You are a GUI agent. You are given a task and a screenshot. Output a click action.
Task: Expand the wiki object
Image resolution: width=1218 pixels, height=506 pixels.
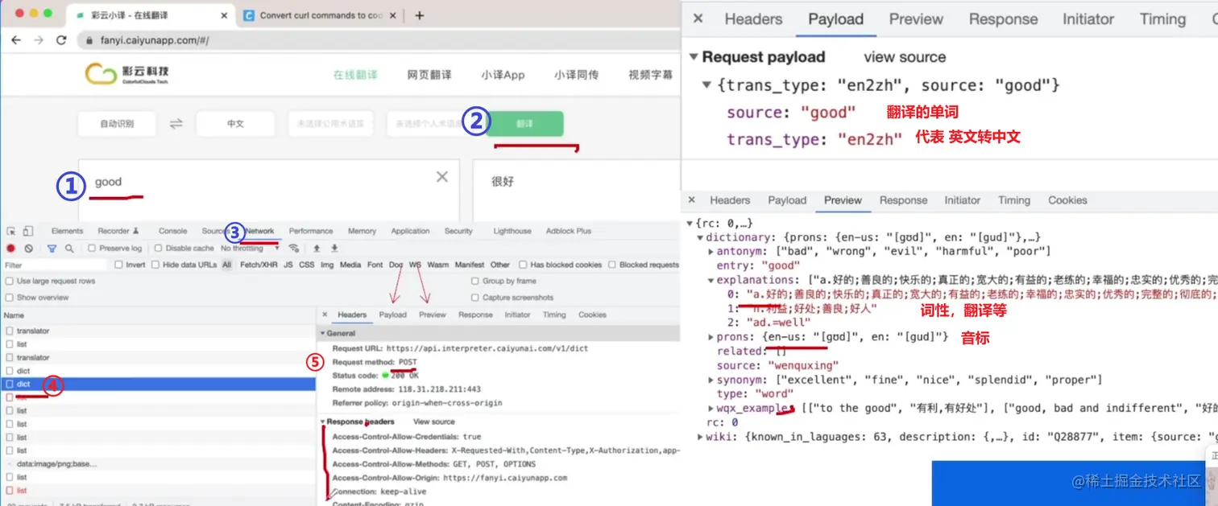coord(700,437)
